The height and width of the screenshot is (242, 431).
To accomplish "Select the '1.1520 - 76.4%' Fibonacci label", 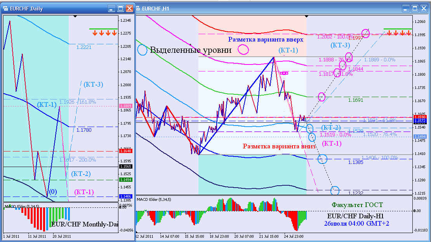I will click(380, 134).
